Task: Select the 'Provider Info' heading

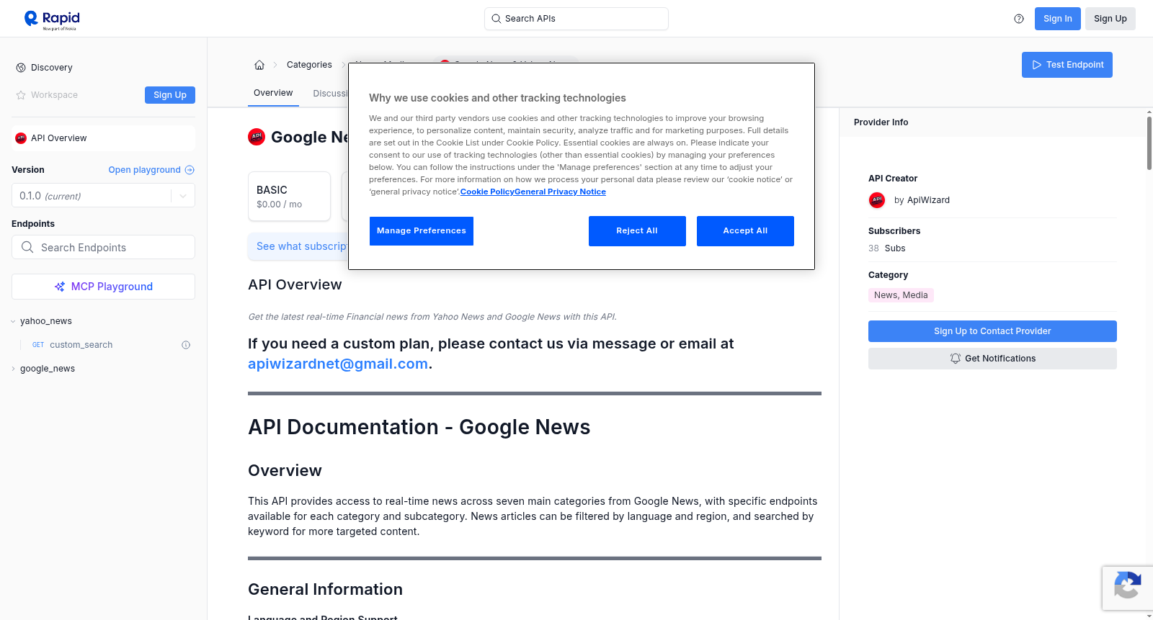Action: tap(881, 122)
